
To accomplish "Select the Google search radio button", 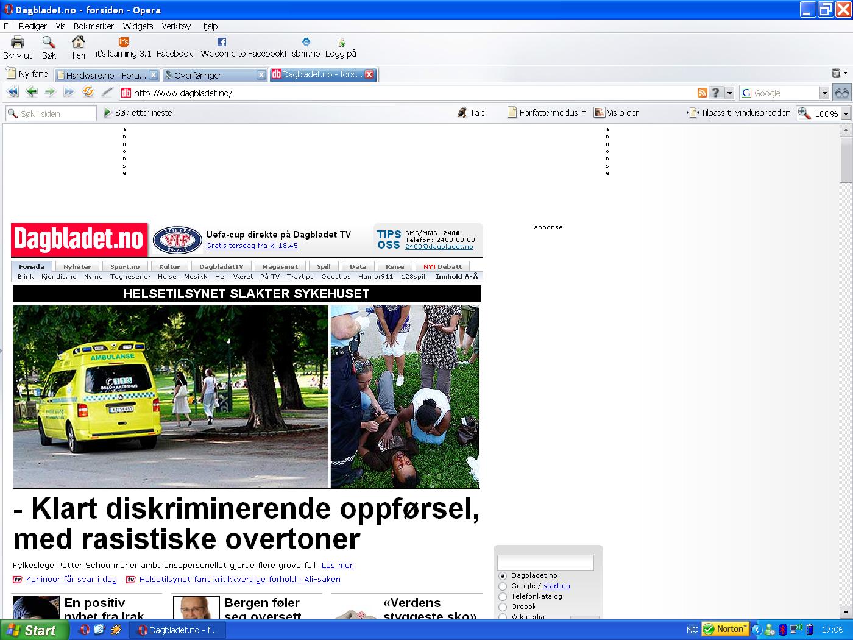I will [503, 586].
